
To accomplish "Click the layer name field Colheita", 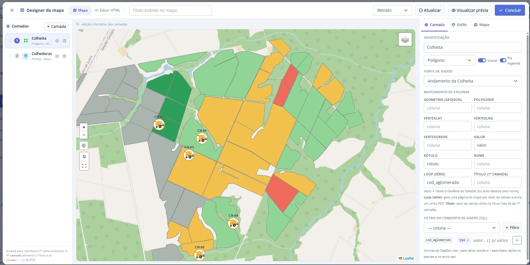I will [473, 47].
